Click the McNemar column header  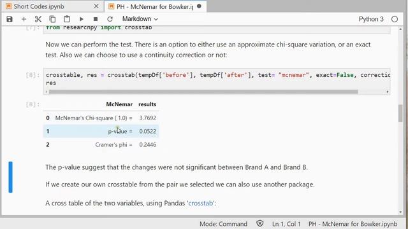(119, 104)
